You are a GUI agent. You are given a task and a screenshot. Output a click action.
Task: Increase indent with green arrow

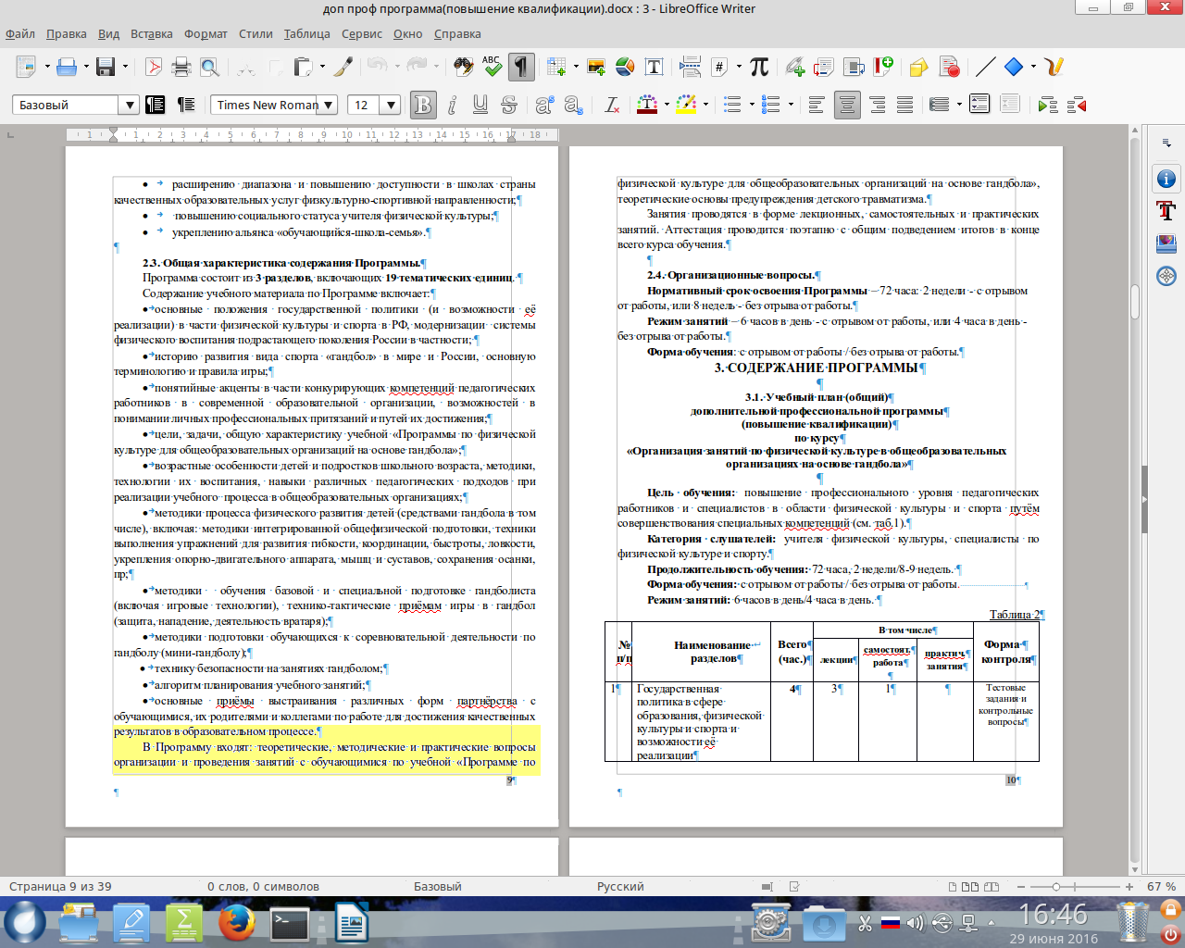pyautogui.click(x=1047, y=105)
